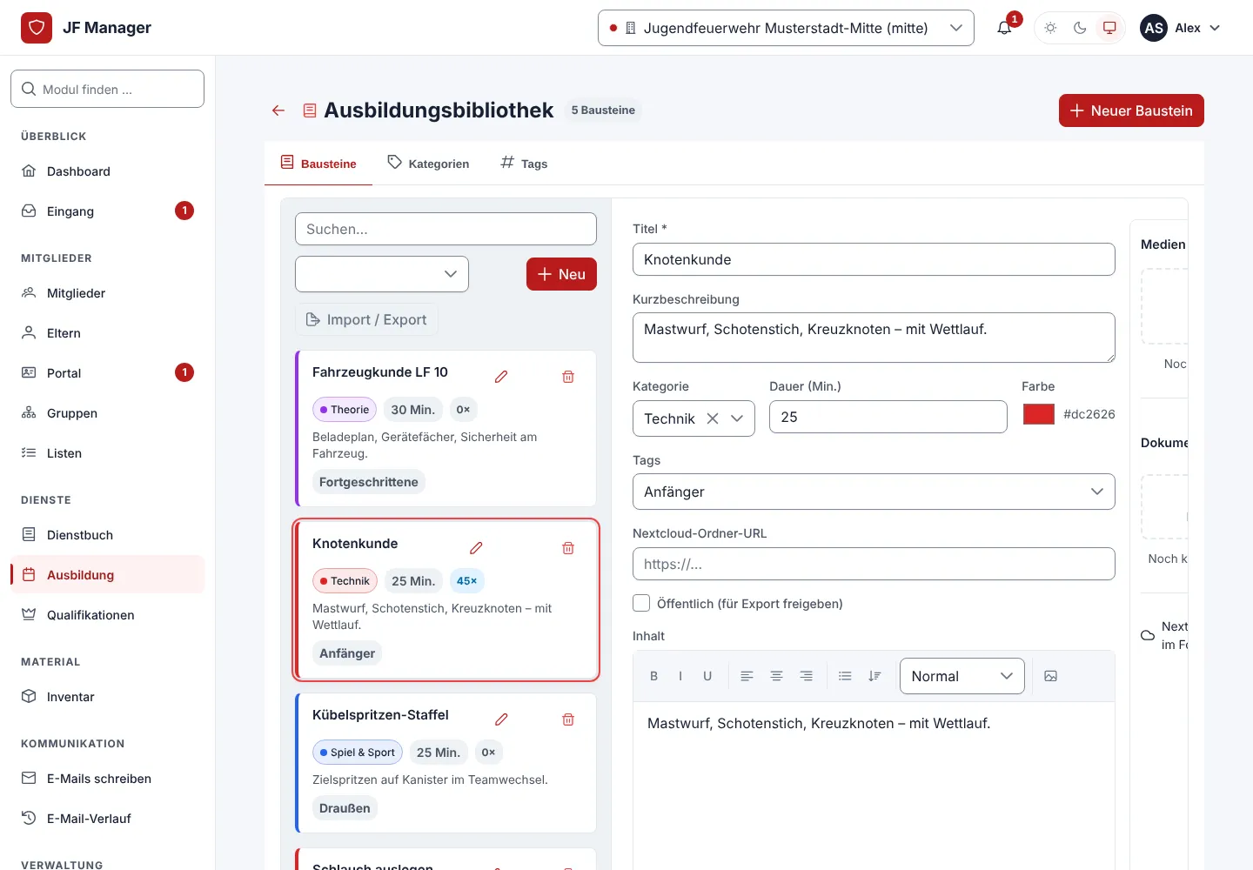This screenshot has width=1253, height=870.
Task: Focus the Suchen search field
Action: 446,229
